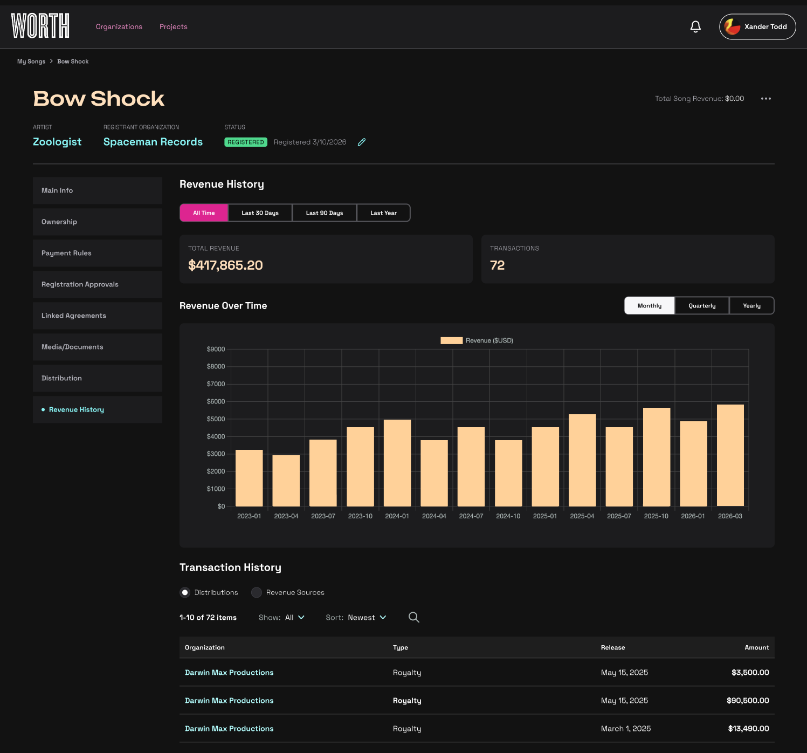
Task: Open Darwin Max Productions in $3,500.00 row
Action: tap(229, 672)
